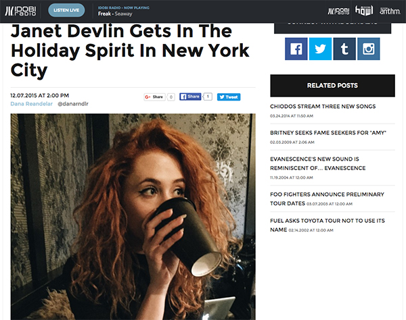The image size is (406, 320).
Task: Click the idobi Radio logo at top left
Action: (20, 11)
